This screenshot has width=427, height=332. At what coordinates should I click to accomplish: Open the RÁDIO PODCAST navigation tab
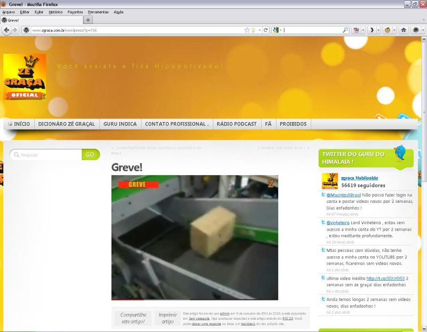coord(236,124)
